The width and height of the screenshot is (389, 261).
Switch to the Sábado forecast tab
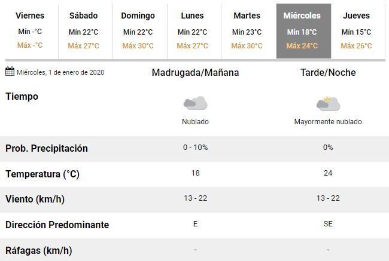click(83, 31)
